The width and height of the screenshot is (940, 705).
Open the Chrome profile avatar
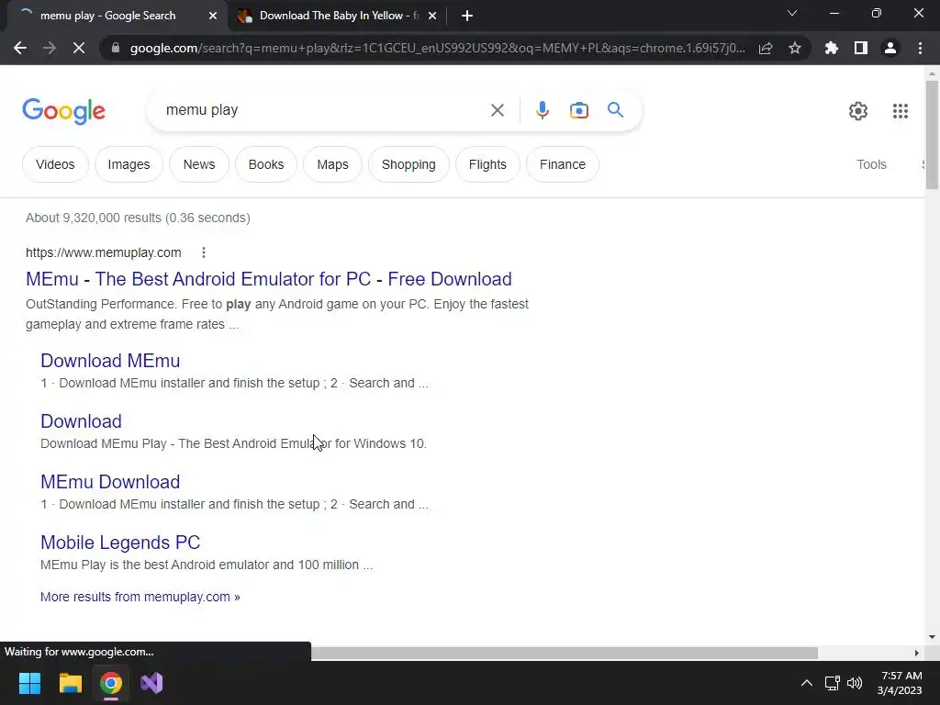coord(890,48)
